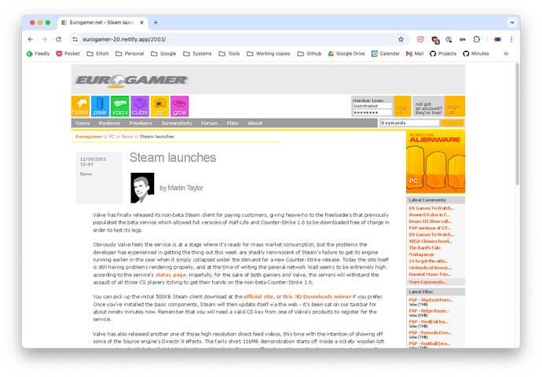Image resolution: width=542 pixels, height=377 pixels.
Task: Open Minutes GitHub bookmark
Action: click(476, 53)
